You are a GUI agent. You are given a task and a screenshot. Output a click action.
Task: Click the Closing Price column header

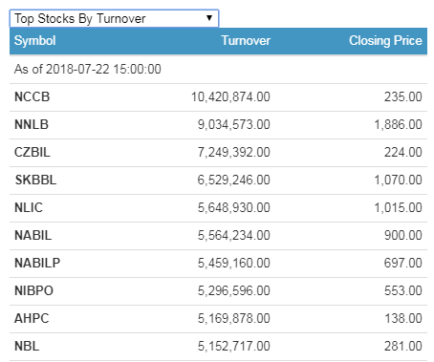pyautogui.click(x=385, y=41)
